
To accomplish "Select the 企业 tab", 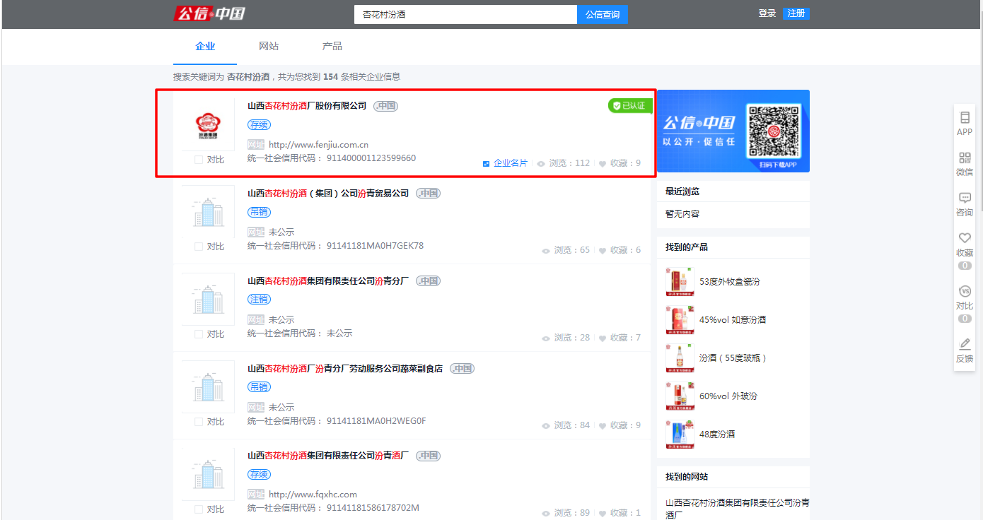I will coord(205,46).
